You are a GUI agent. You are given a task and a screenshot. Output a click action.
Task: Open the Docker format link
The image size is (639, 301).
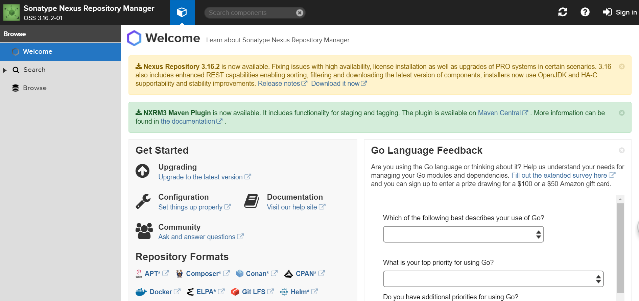(x=161, y=292)
